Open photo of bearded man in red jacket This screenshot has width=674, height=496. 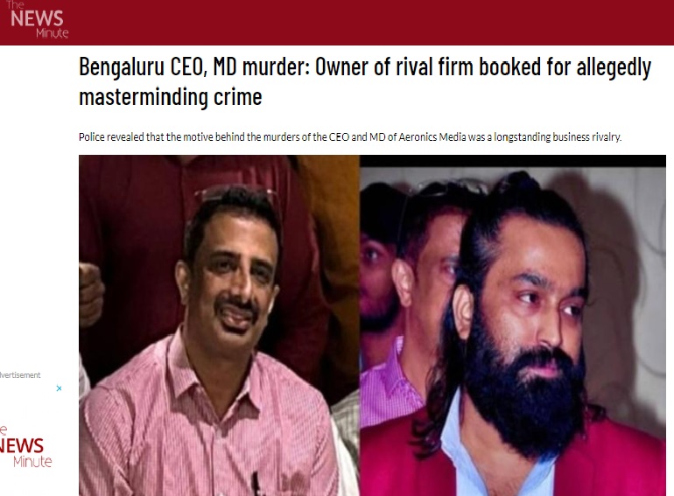513,325
